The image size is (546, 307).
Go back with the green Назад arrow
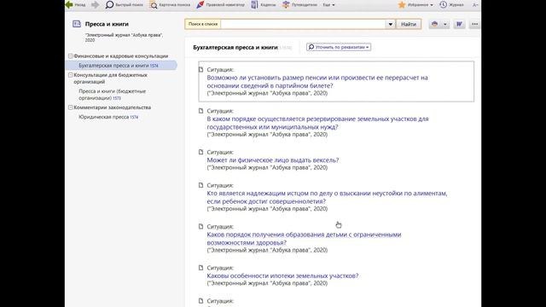tap(76, 5)
